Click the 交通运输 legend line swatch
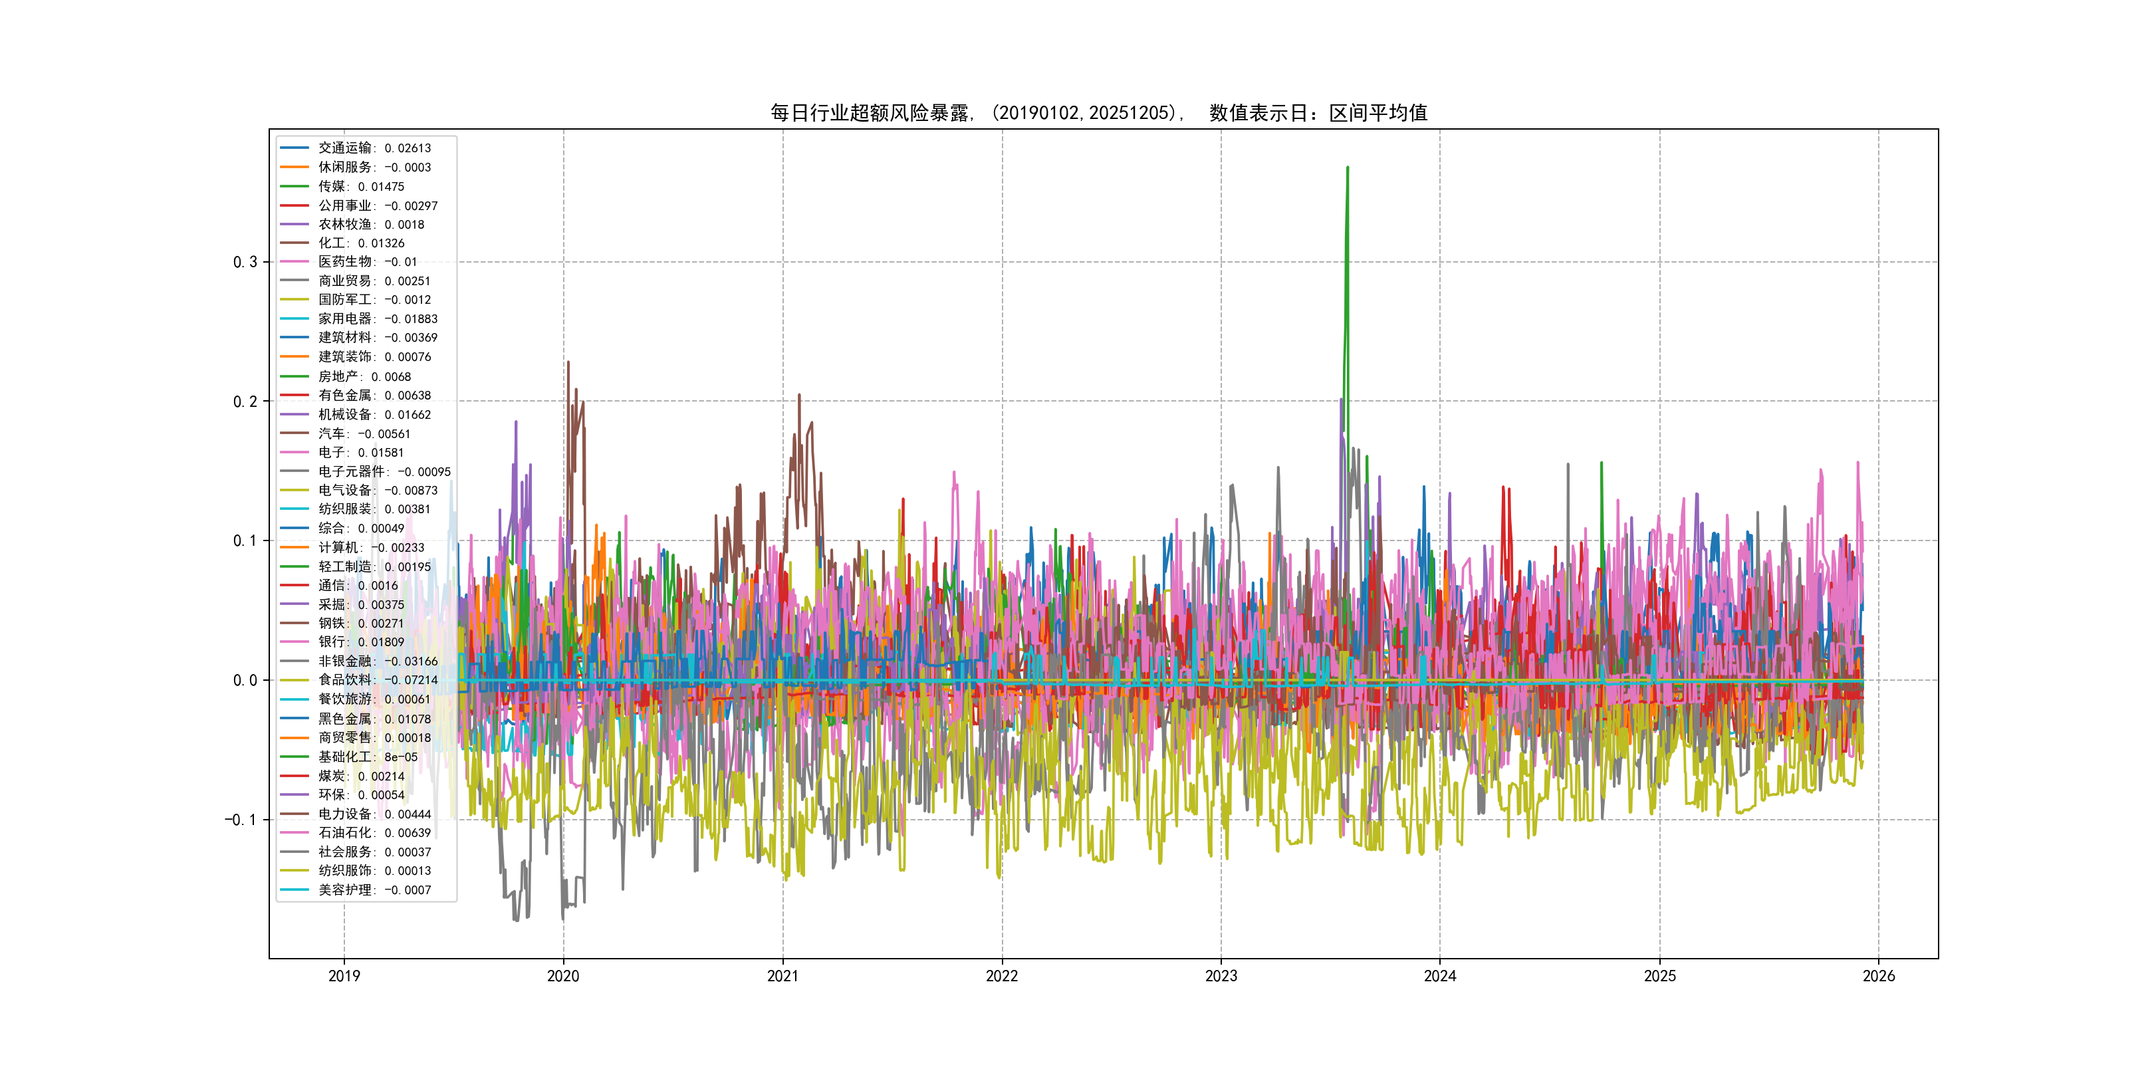Screen dimensions: 2154x1077 pos(295,148)
